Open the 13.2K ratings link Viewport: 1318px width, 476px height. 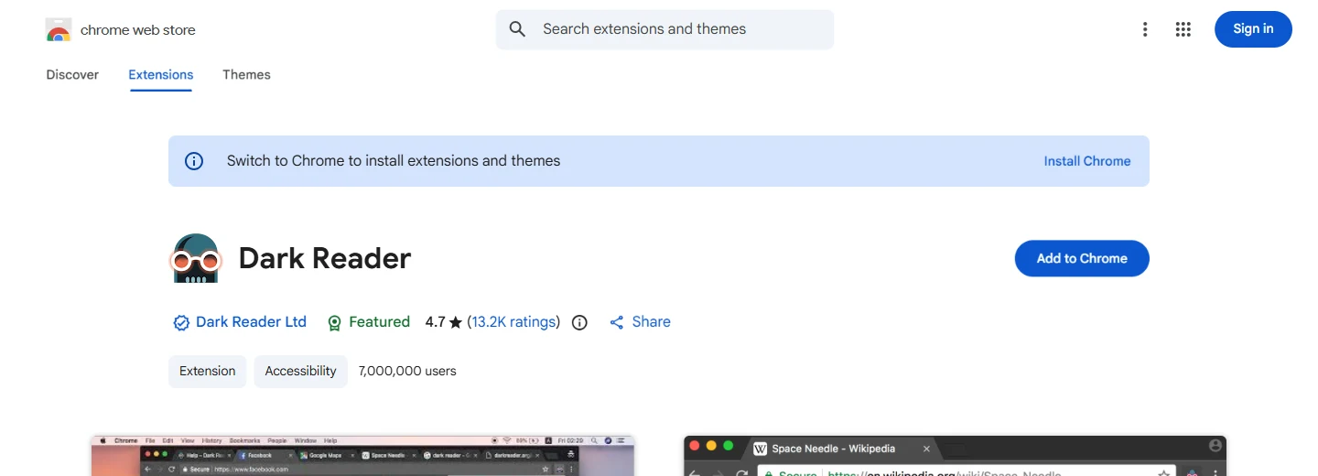(513, 322)
